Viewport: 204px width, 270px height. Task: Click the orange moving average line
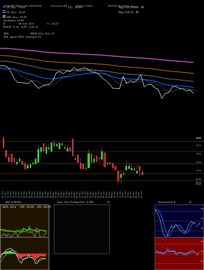tap(96, 64)
